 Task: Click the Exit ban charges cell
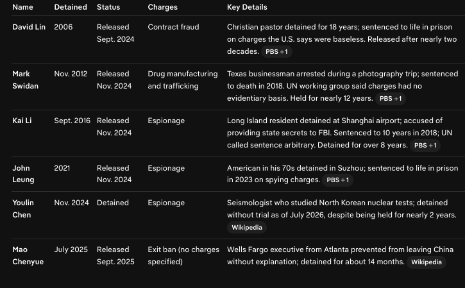183,256
